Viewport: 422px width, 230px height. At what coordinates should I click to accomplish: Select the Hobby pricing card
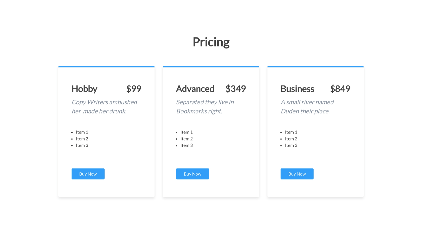pos(106,131)
